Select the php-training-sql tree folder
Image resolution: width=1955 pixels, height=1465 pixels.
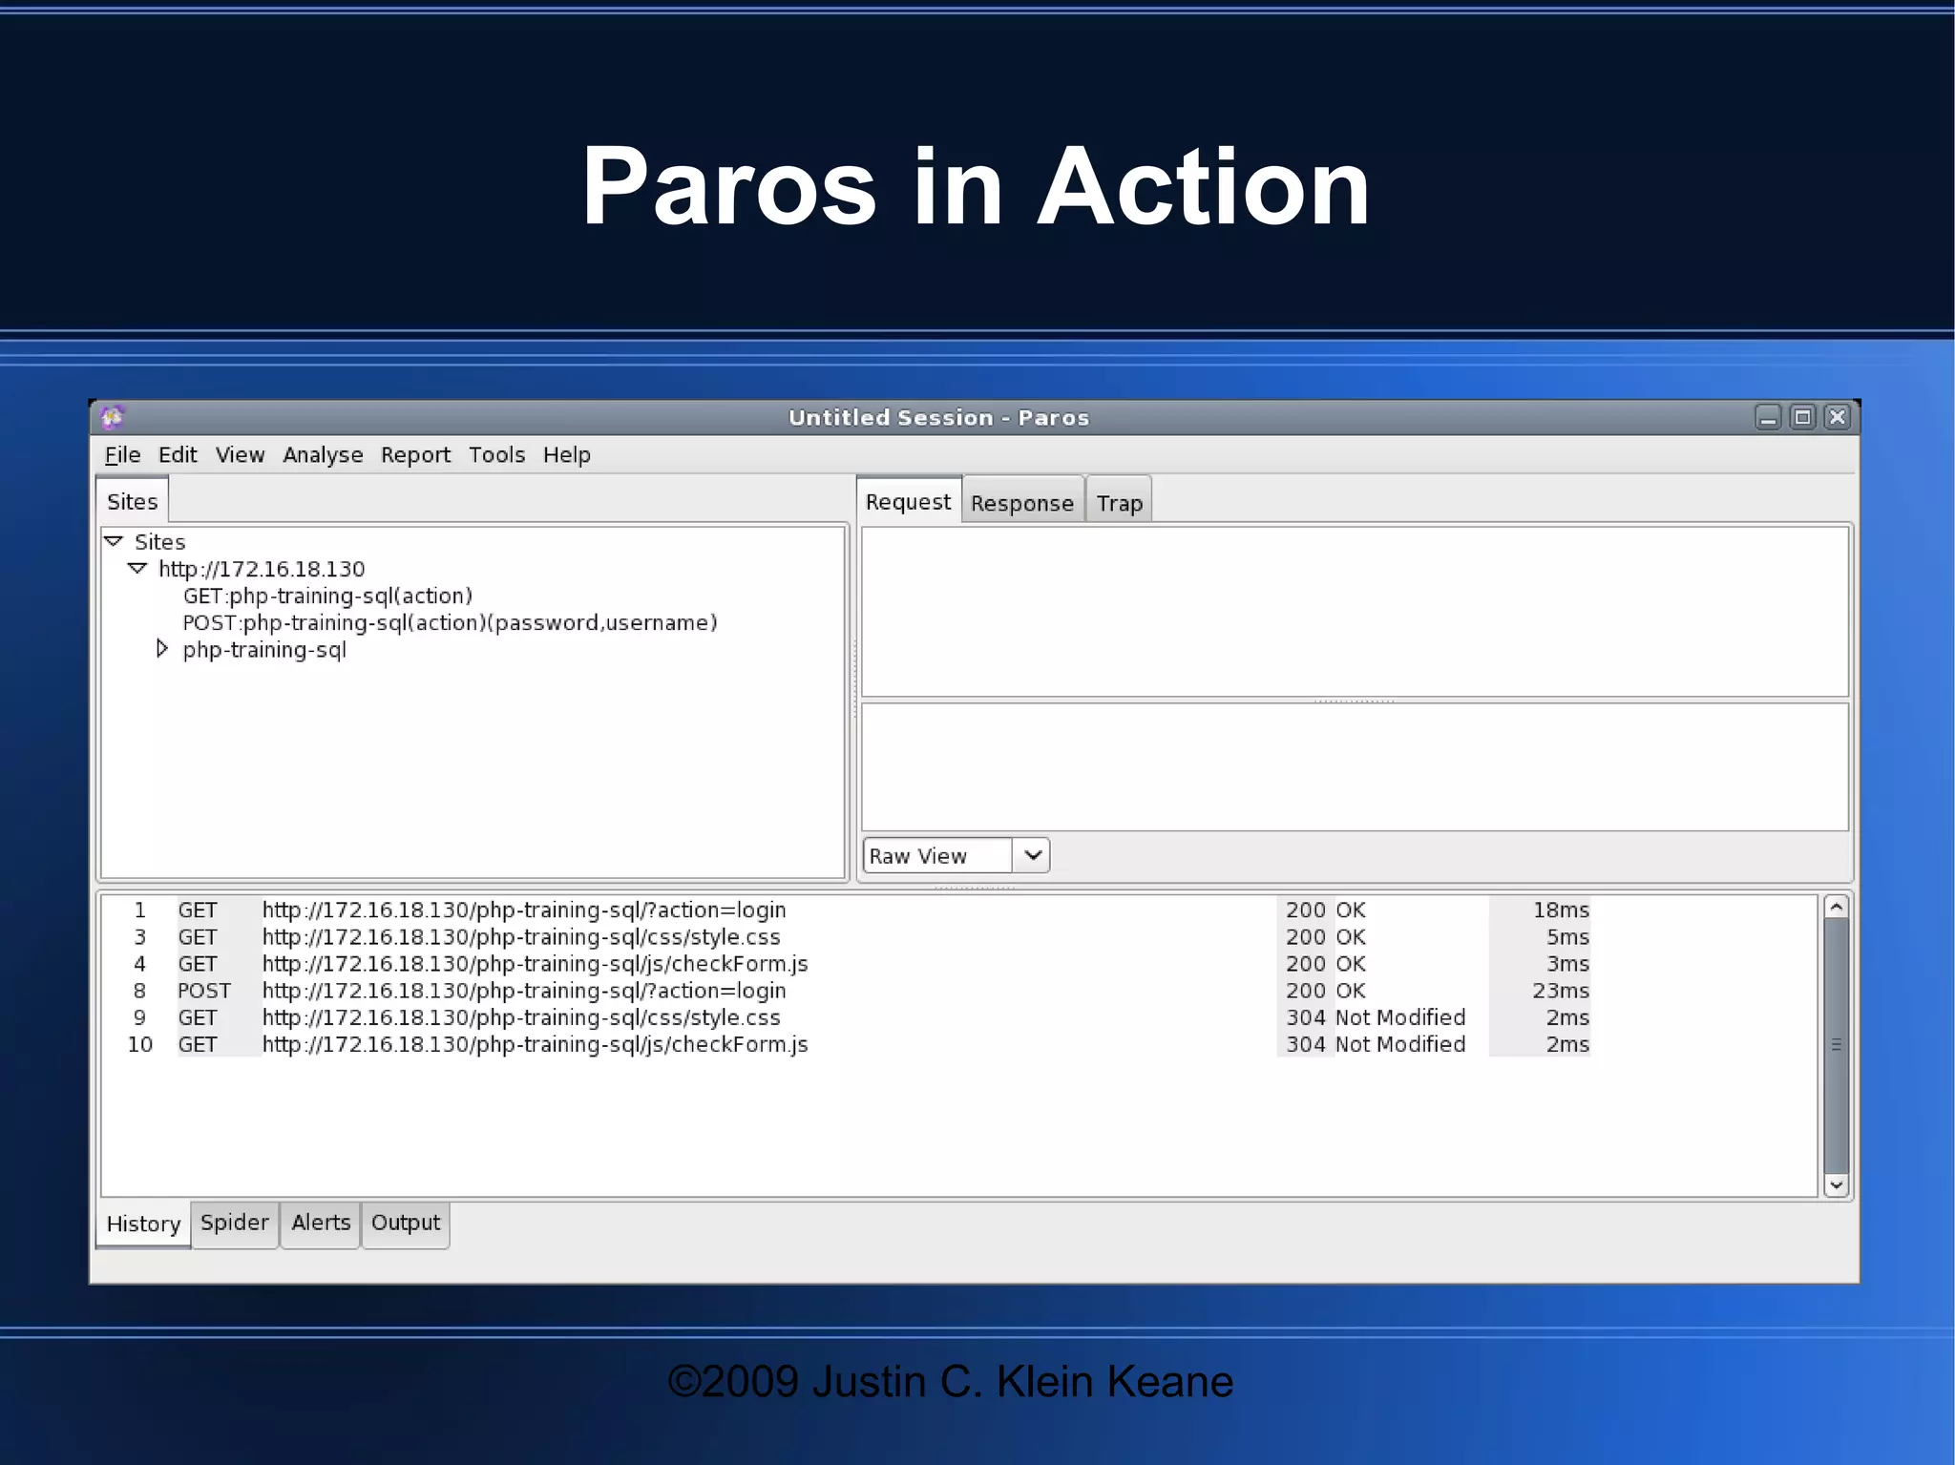[264, 650]
